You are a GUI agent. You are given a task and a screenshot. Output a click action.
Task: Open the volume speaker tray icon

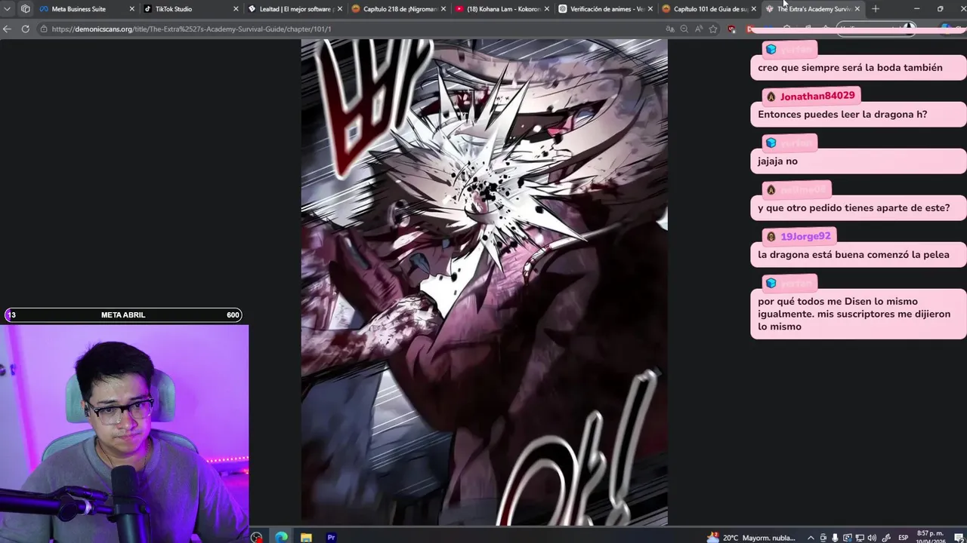pyautogui.click(x=873, y=538)
